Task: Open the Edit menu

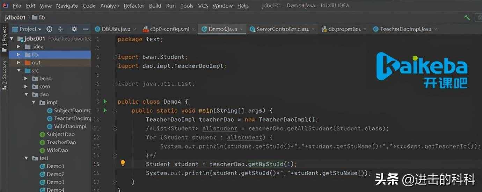Action: coord(30,6)
